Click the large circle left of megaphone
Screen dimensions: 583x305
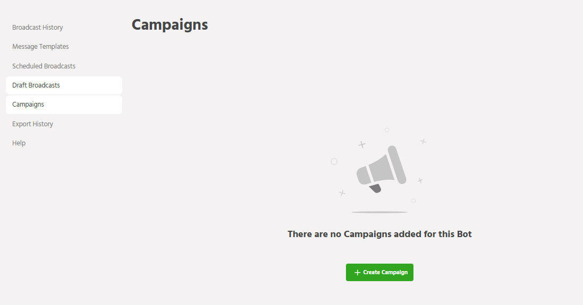334,161
